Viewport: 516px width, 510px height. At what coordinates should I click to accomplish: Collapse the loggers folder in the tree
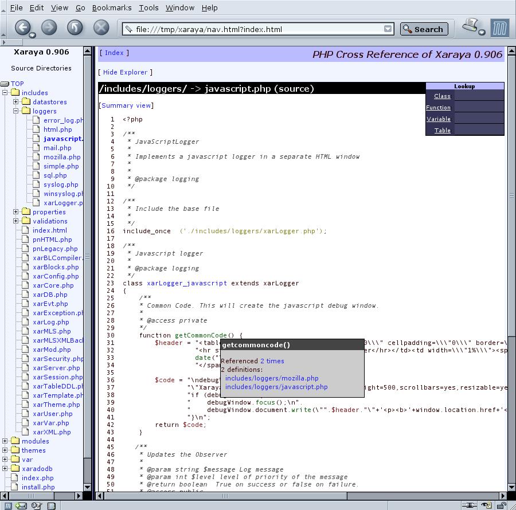16,111
